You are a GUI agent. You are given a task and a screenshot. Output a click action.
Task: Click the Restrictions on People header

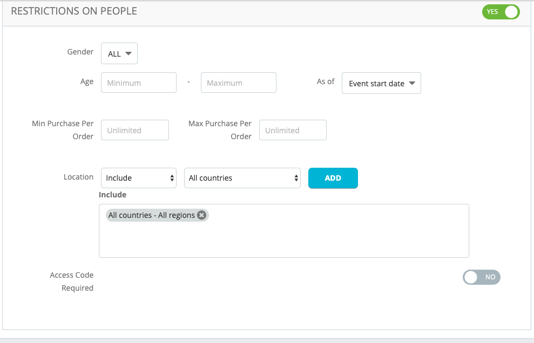pyautogui.click(x=74, y=11)
